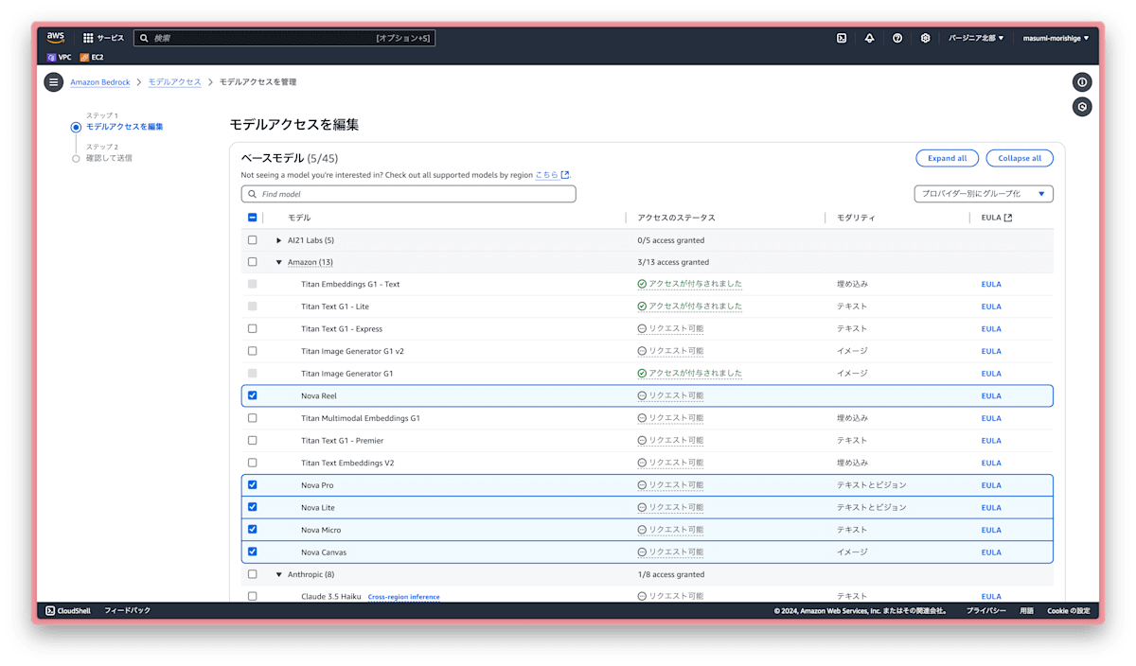Open the info panel icon on right

1082,82
